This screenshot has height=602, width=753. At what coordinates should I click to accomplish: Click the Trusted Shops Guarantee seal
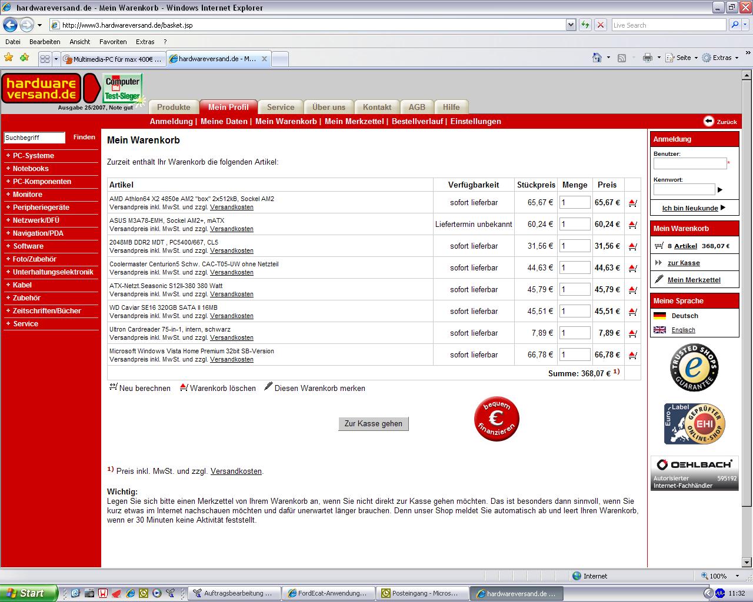click(x=694, y=368)
